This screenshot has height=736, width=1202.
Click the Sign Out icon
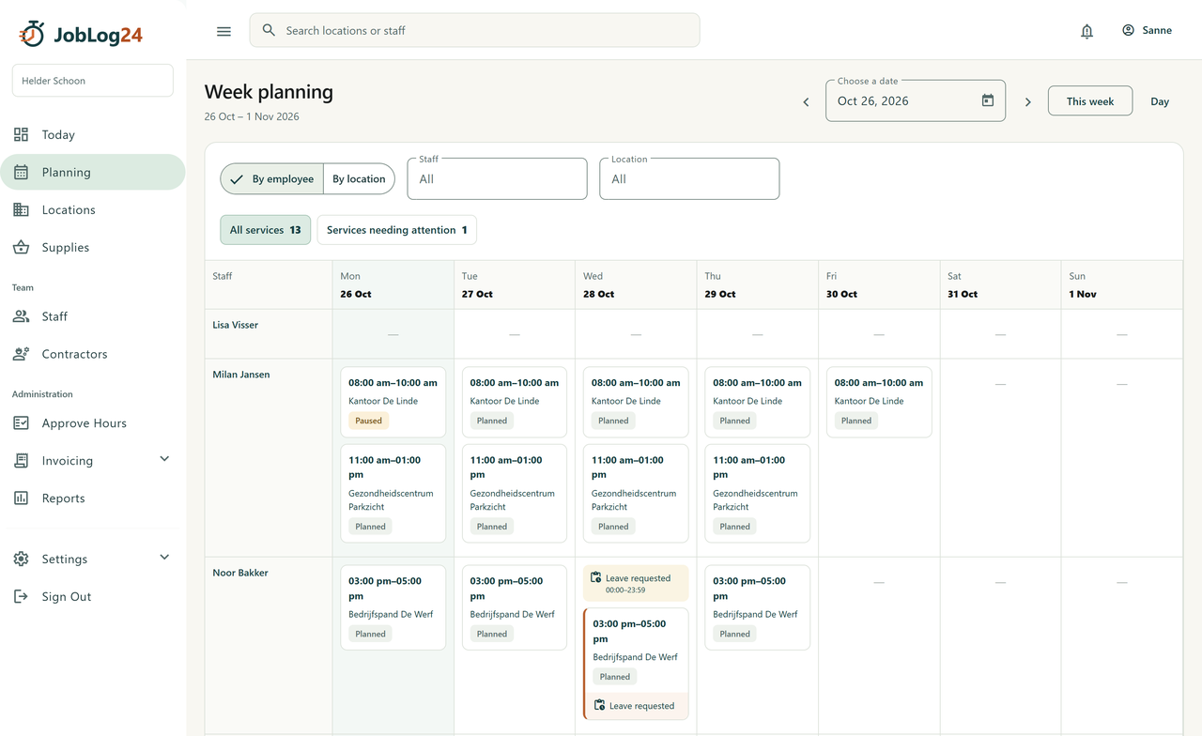pos(21,596)
